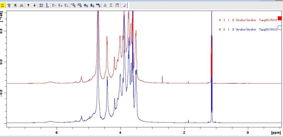The height and width of the screenshot is (138, 283).
Task: Toggle superimposed and stacked spectra display icon
Action: click(41, 5)
